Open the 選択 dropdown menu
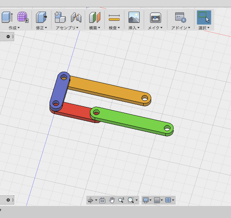 [204, 28]
